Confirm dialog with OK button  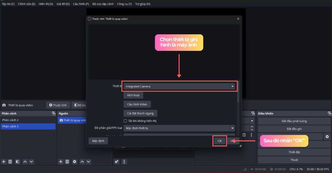pos(219,141)
